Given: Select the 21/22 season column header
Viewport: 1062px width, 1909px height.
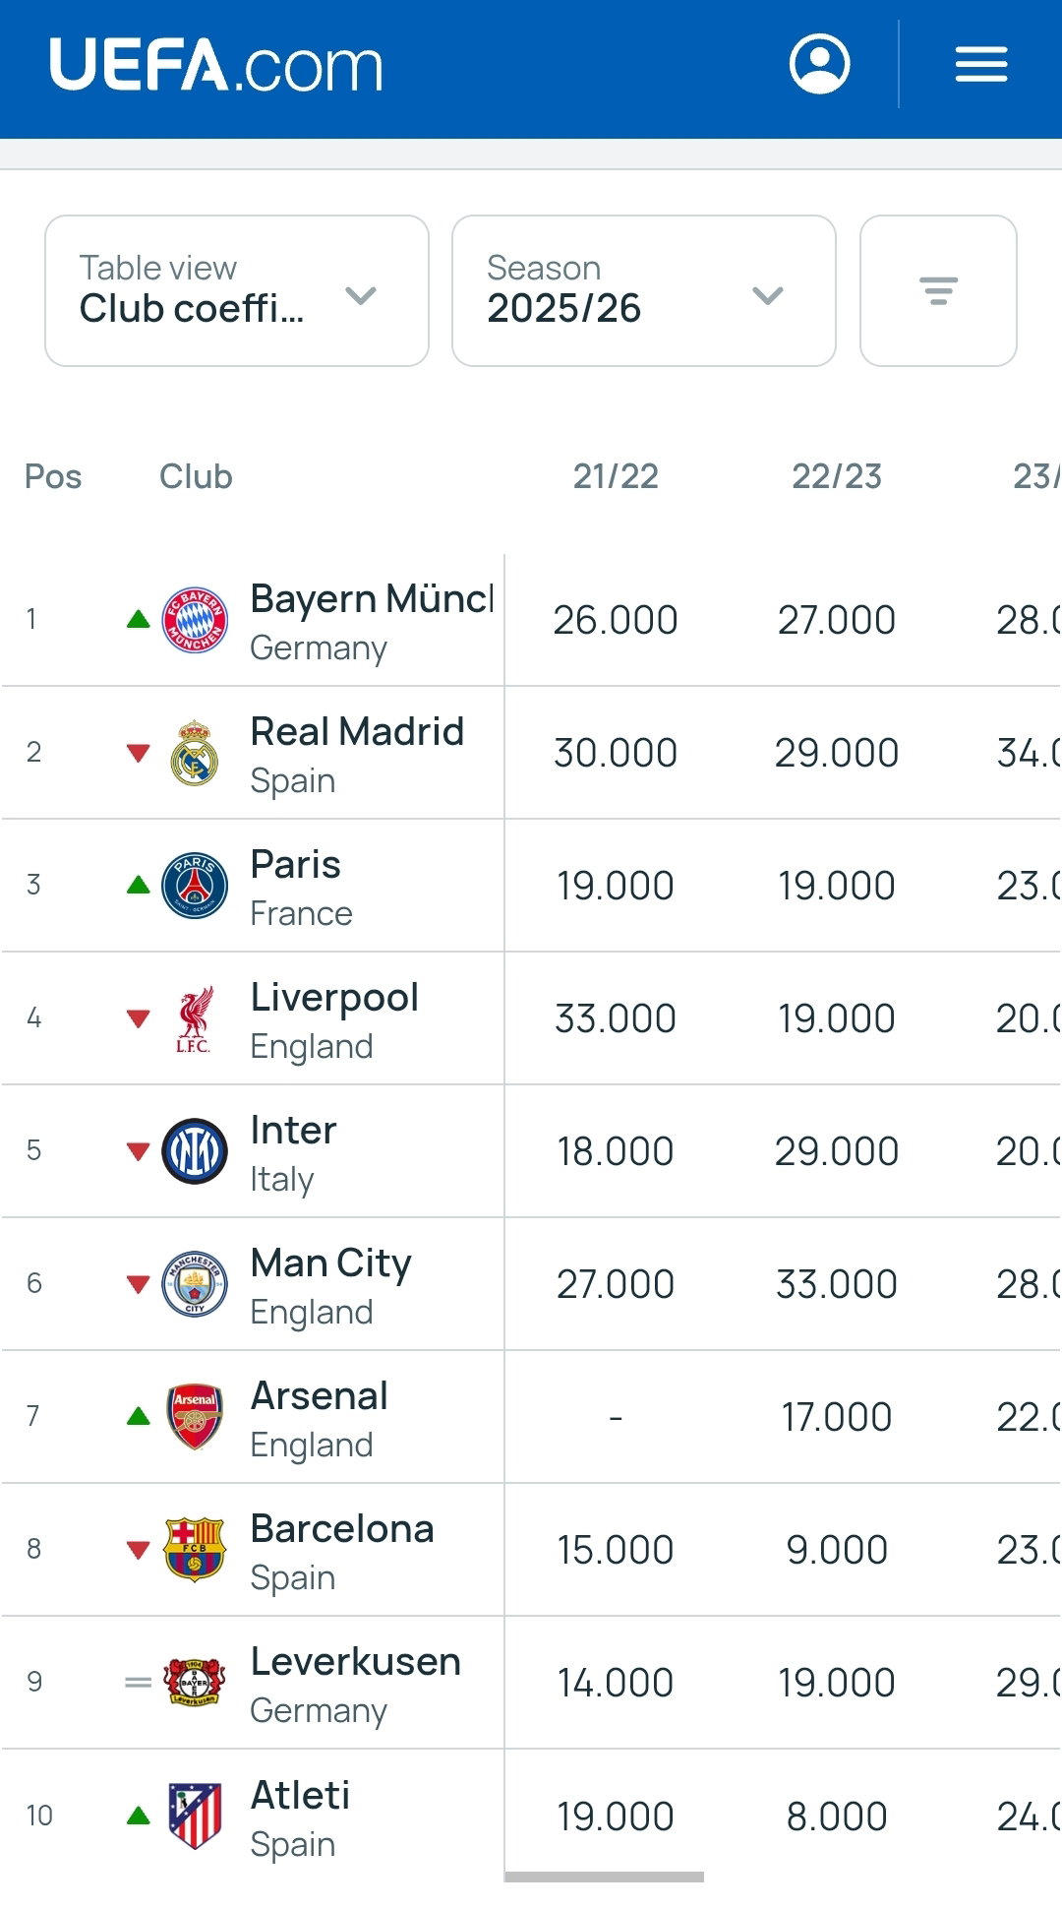Looking at the screenshot, I should 616,476.
